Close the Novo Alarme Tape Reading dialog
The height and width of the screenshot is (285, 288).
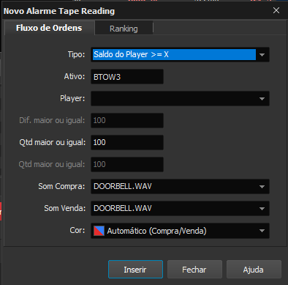coord(276,10)
